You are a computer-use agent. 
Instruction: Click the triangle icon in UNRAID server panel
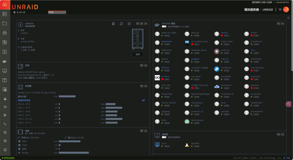pyautogui.click(x=142, y=23)
